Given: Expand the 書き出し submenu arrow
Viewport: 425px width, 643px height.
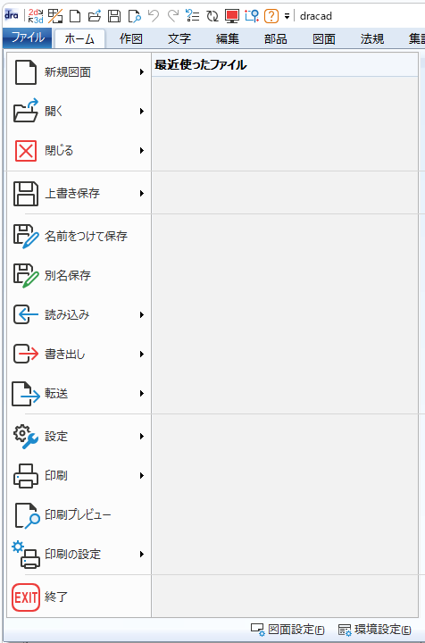Looking at the screenshot, I should point(142,354).
